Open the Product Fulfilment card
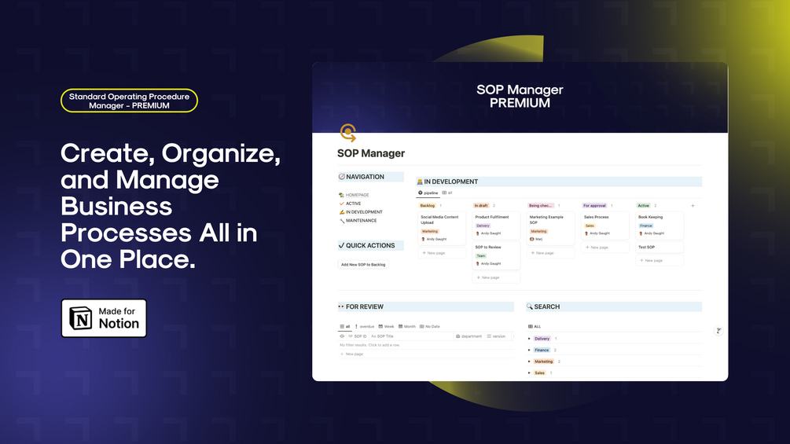This screenshot has width=790, height=444. pyautogui.click(x=496, y=226)
